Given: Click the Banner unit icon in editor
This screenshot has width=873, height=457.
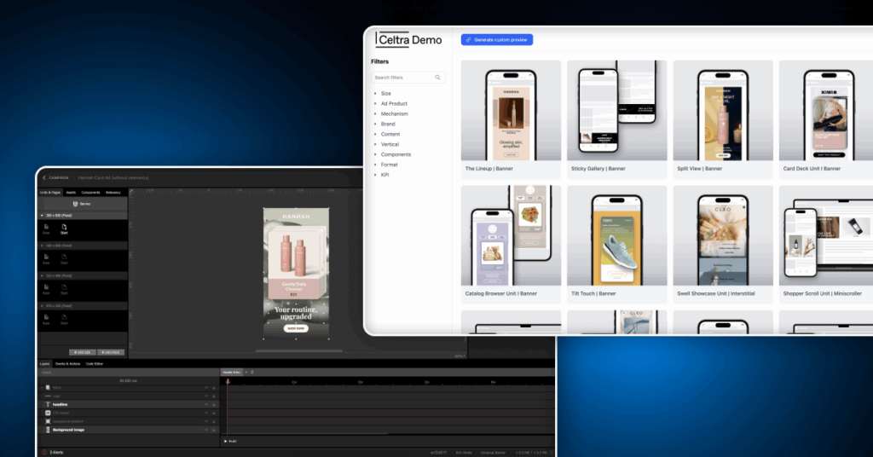Looking at the screenshot, I should tap(76, 204).
